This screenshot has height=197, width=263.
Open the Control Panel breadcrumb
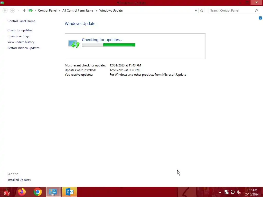(x=47, y=11)
